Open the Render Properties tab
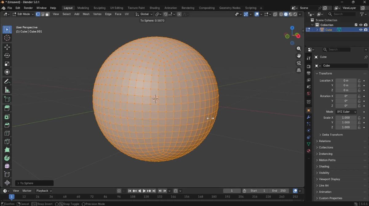The height and width of the screenshot is (206, 369). (308, 66)
